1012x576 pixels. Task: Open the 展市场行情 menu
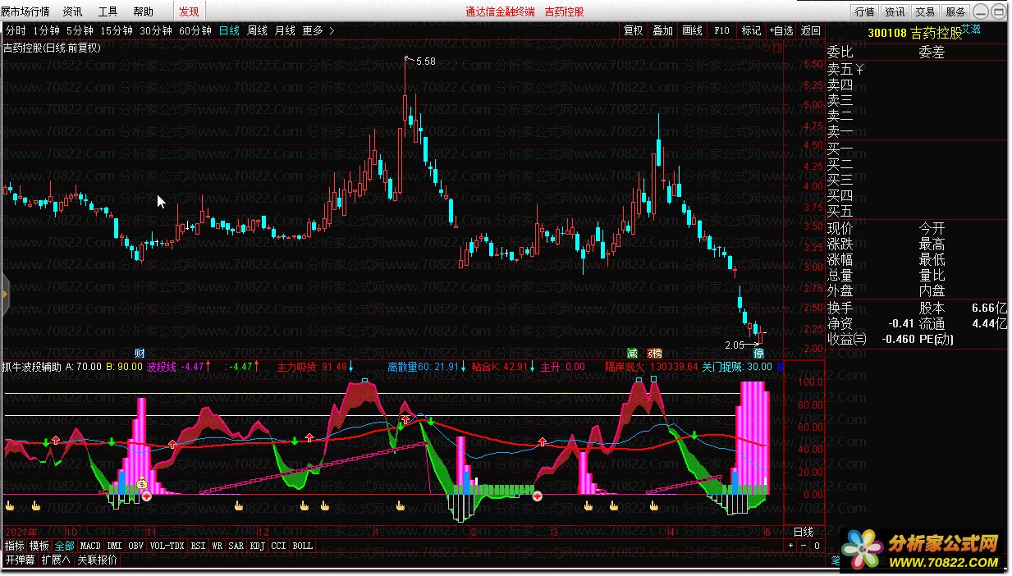tap(25, 11)
